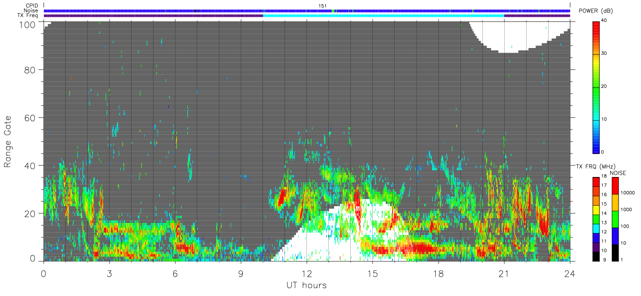Pick the purple 10–11 MHz swatch
Viewport: 641px width, 296px height.
pos(597,246)
